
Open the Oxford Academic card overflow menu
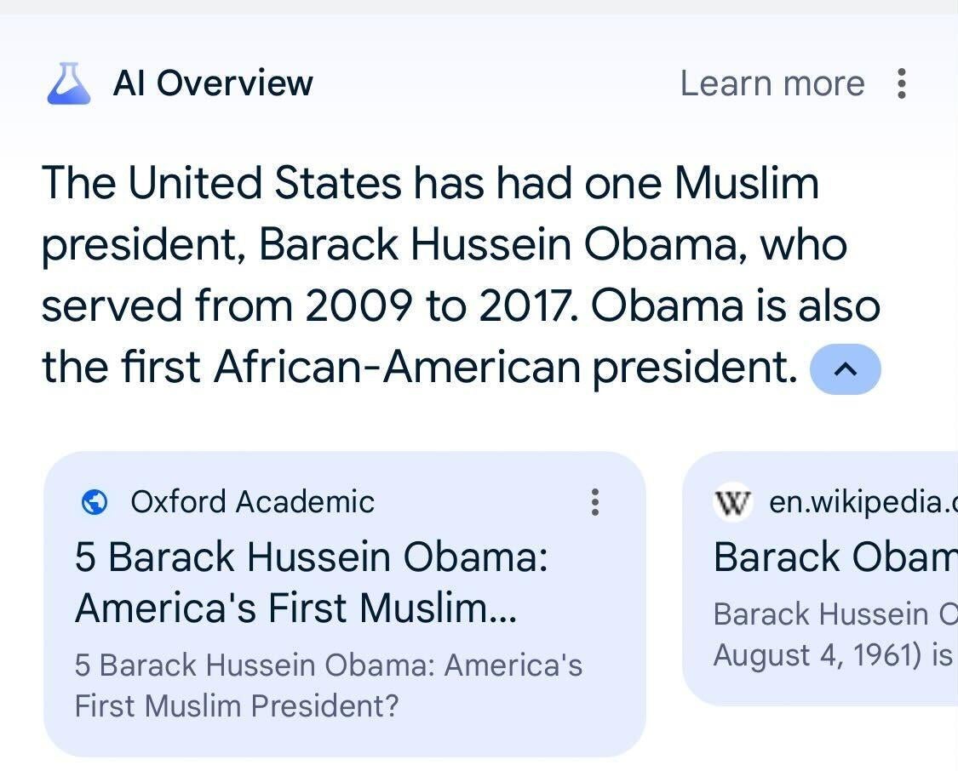[x=595, y=503]
